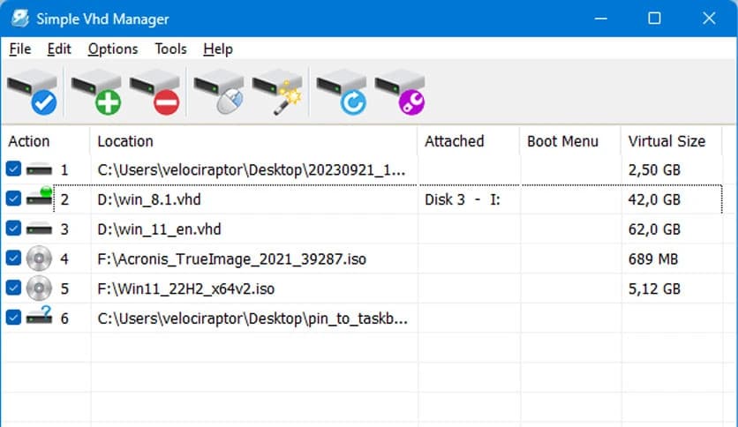The image size is (738, 427).
Task: Click the 689 MB virtual size cell
Action: click(x=653, y=258)
